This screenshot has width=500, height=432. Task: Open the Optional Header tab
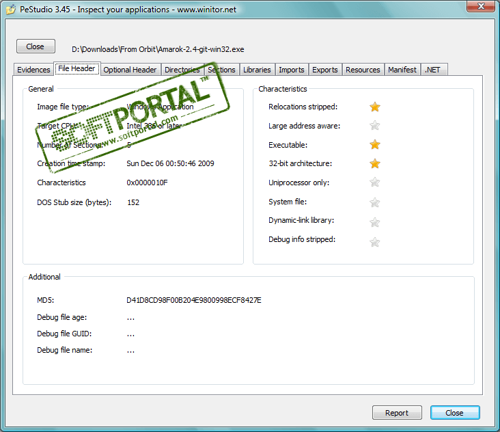[x=130, y=70]
